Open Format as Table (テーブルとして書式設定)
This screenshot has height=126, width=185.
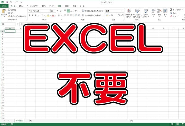coord(137,13)
